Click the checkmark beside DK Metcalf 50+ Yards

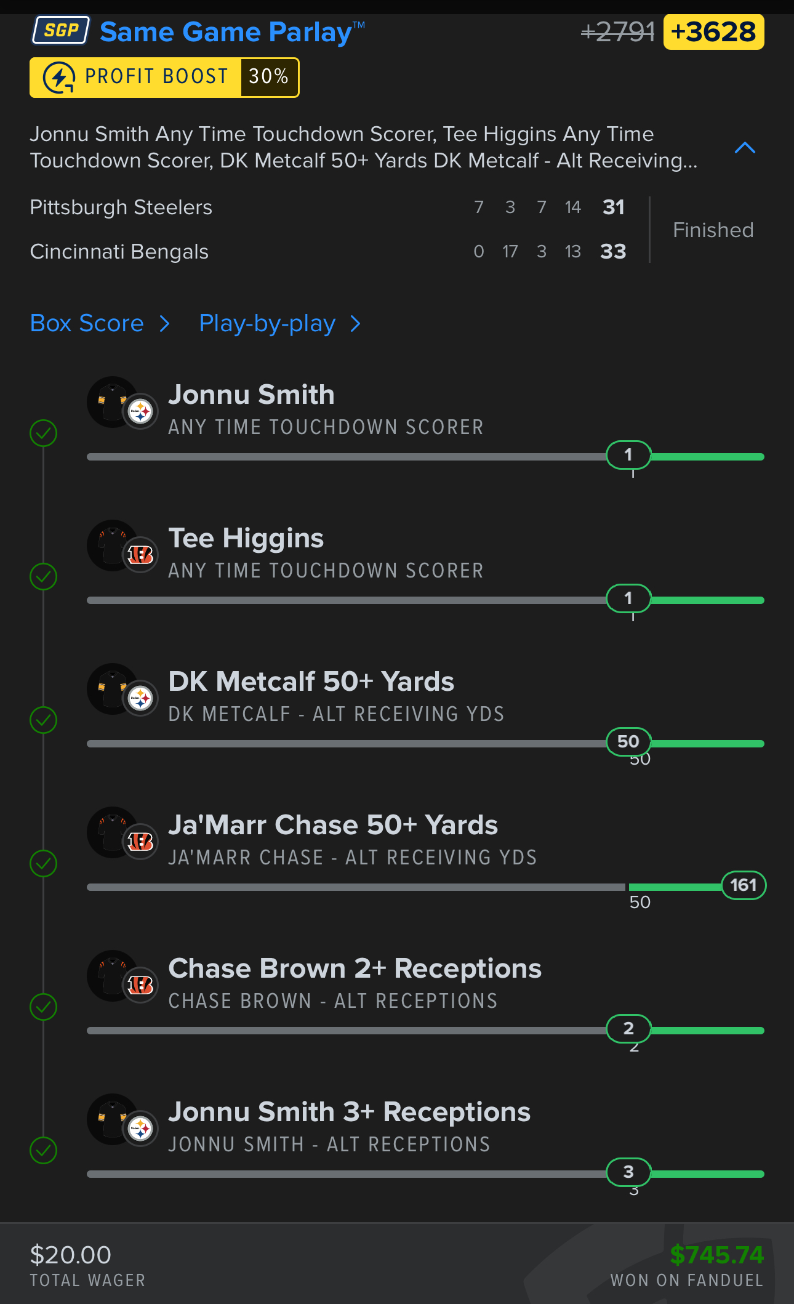44,720
